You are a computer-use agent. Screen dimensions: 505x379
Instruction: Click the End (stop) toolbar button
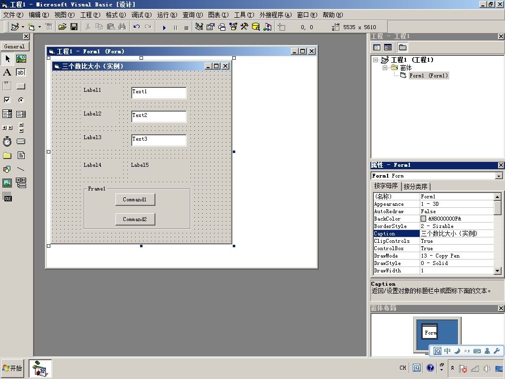pos(186,28)
